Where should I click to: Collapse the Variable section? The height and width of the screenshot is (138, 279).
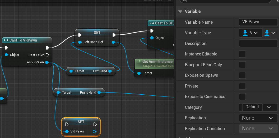(180, 12)
